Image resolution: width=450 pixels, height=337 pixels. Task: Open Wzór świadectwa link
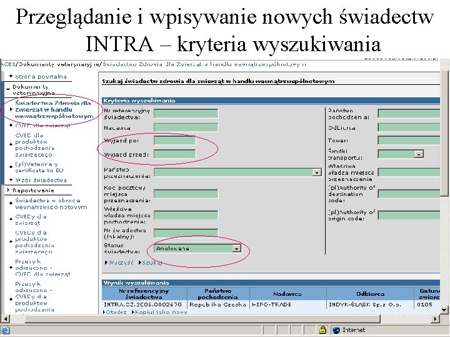(41, 180)
